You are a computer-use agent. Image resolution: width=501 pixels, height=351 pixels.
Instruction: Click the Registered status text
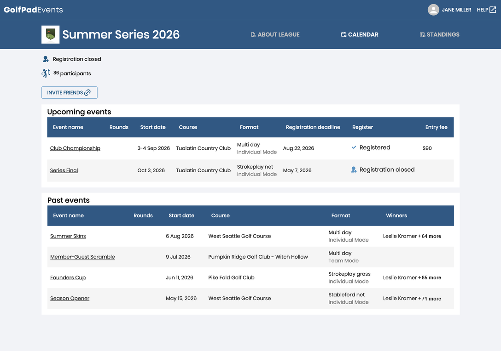click(x=375, y=147)
